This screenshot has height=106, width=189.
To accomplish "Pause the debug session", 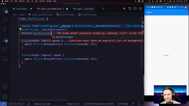I will 103,9.
